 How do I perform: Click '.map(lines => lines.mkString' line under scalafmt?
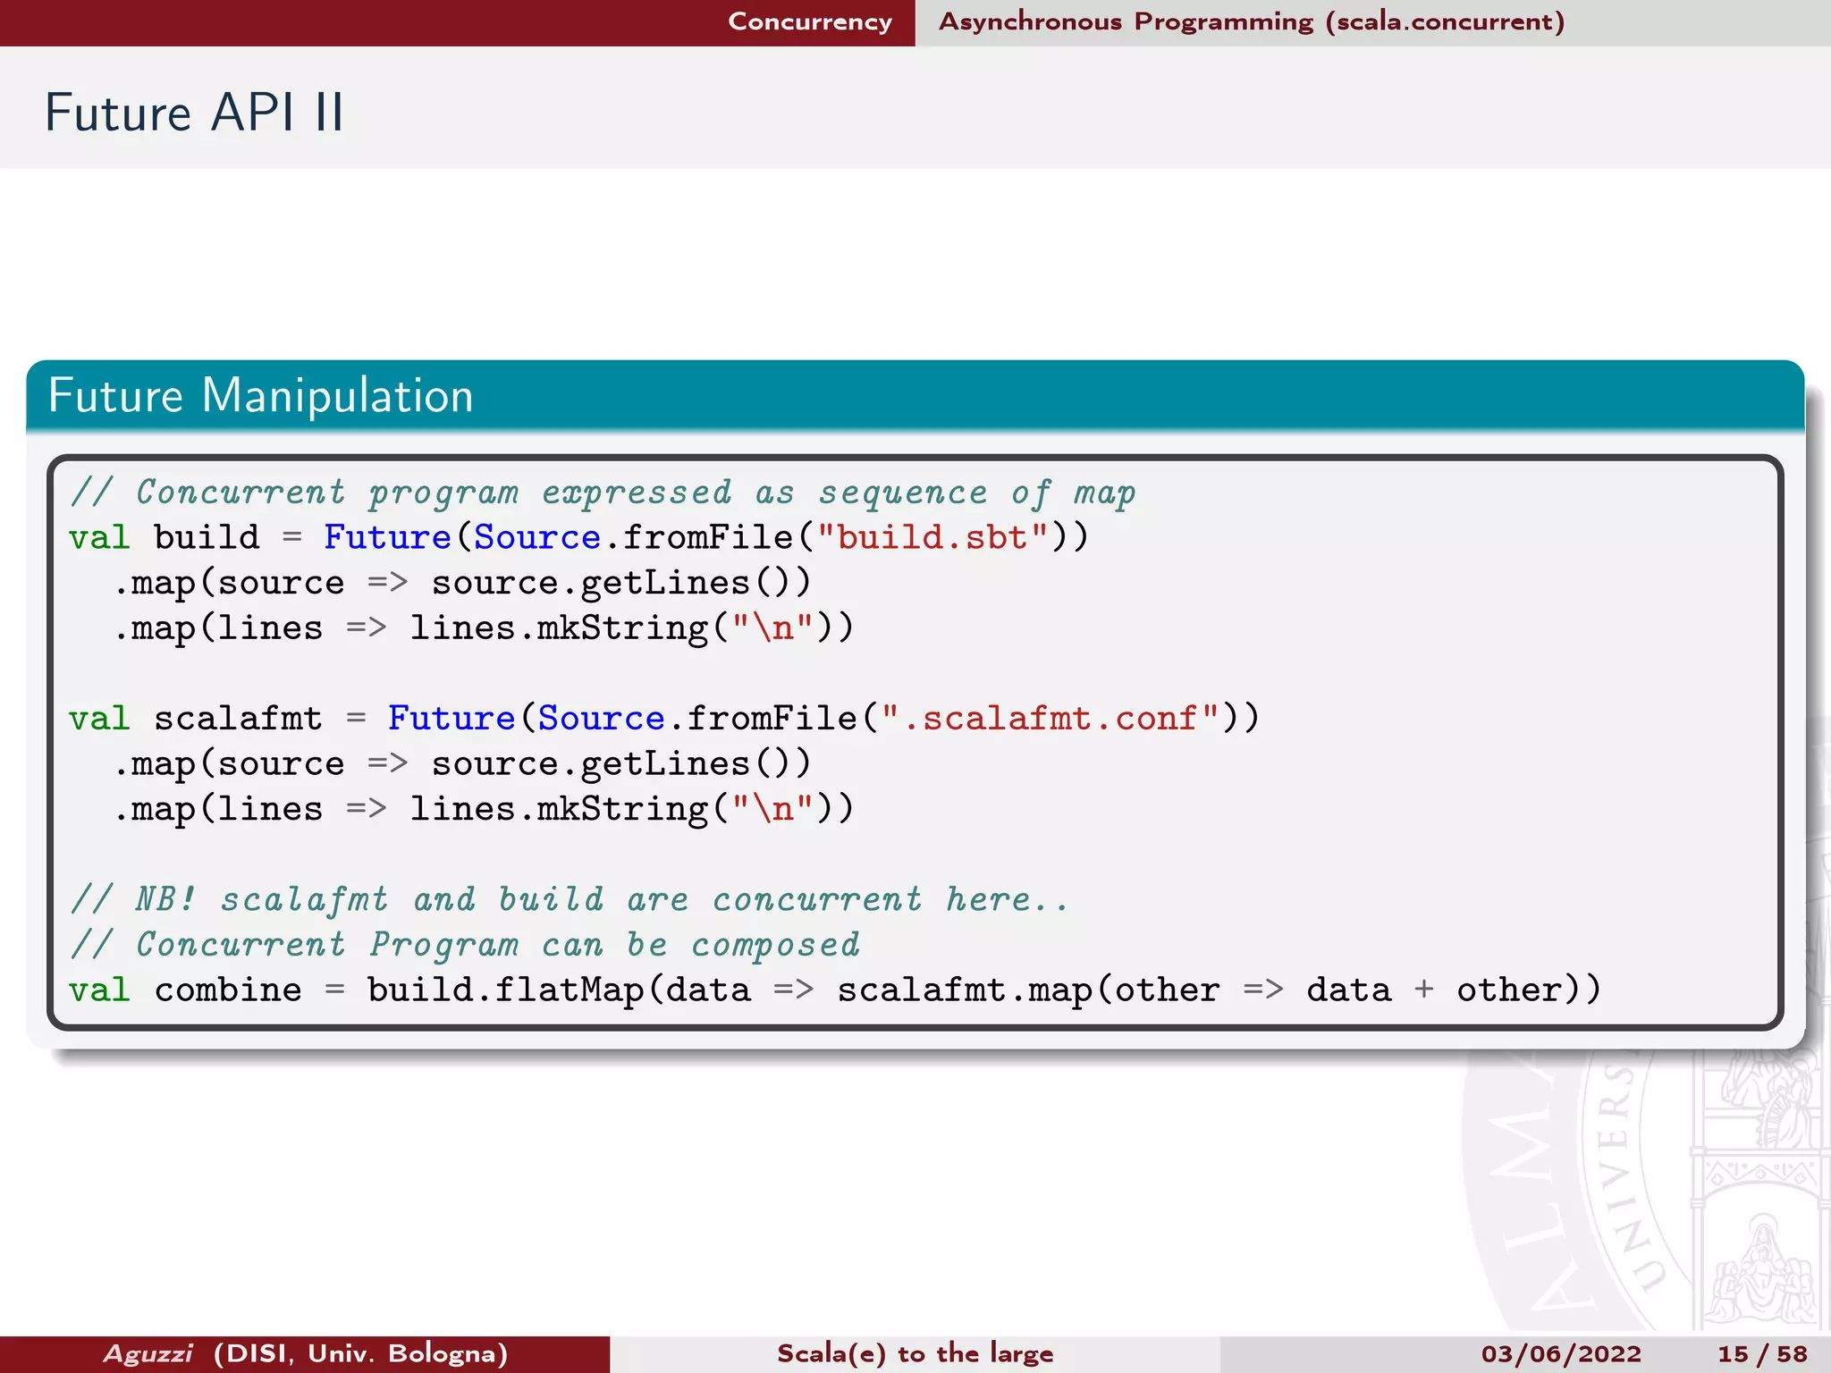point(484,808)
